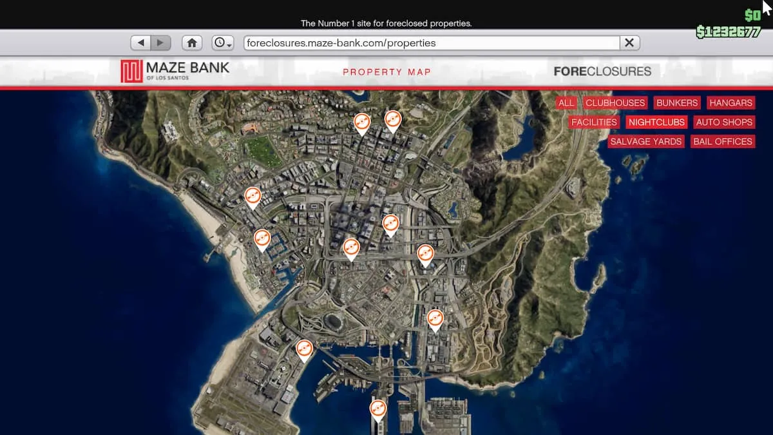The image size is (773, 435).
Task: Open the browser history clock dropdown
Action: (223, 43)
